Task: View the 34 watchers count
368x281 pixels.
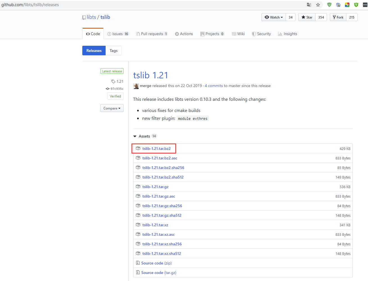Action: [290, 17]
